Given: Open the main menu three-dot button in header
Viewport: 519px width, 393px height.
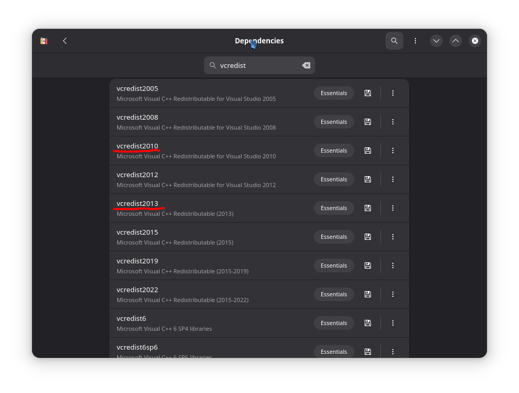Looking at the screenshot, I should (415, 41).
